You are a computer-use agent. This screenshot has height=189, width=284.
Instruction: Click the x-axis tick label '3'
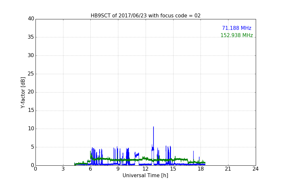[x=63, y=169]
